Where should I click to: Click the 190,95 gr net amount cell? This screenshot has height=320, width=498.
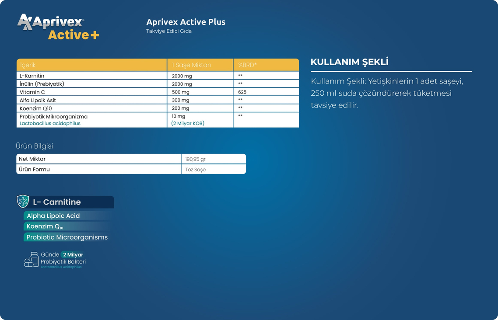[x=195, y=159]
